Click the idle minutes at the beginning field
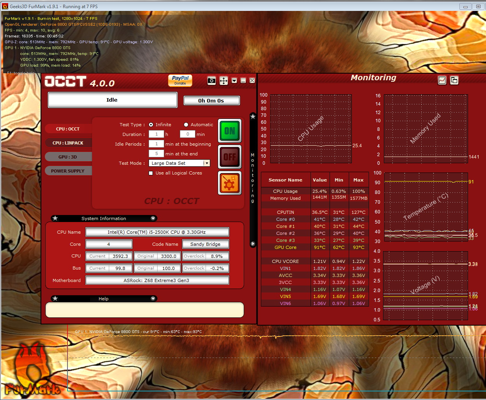This screenshot has height=400, width=486. pyautogui.click(x=156, y=144)
